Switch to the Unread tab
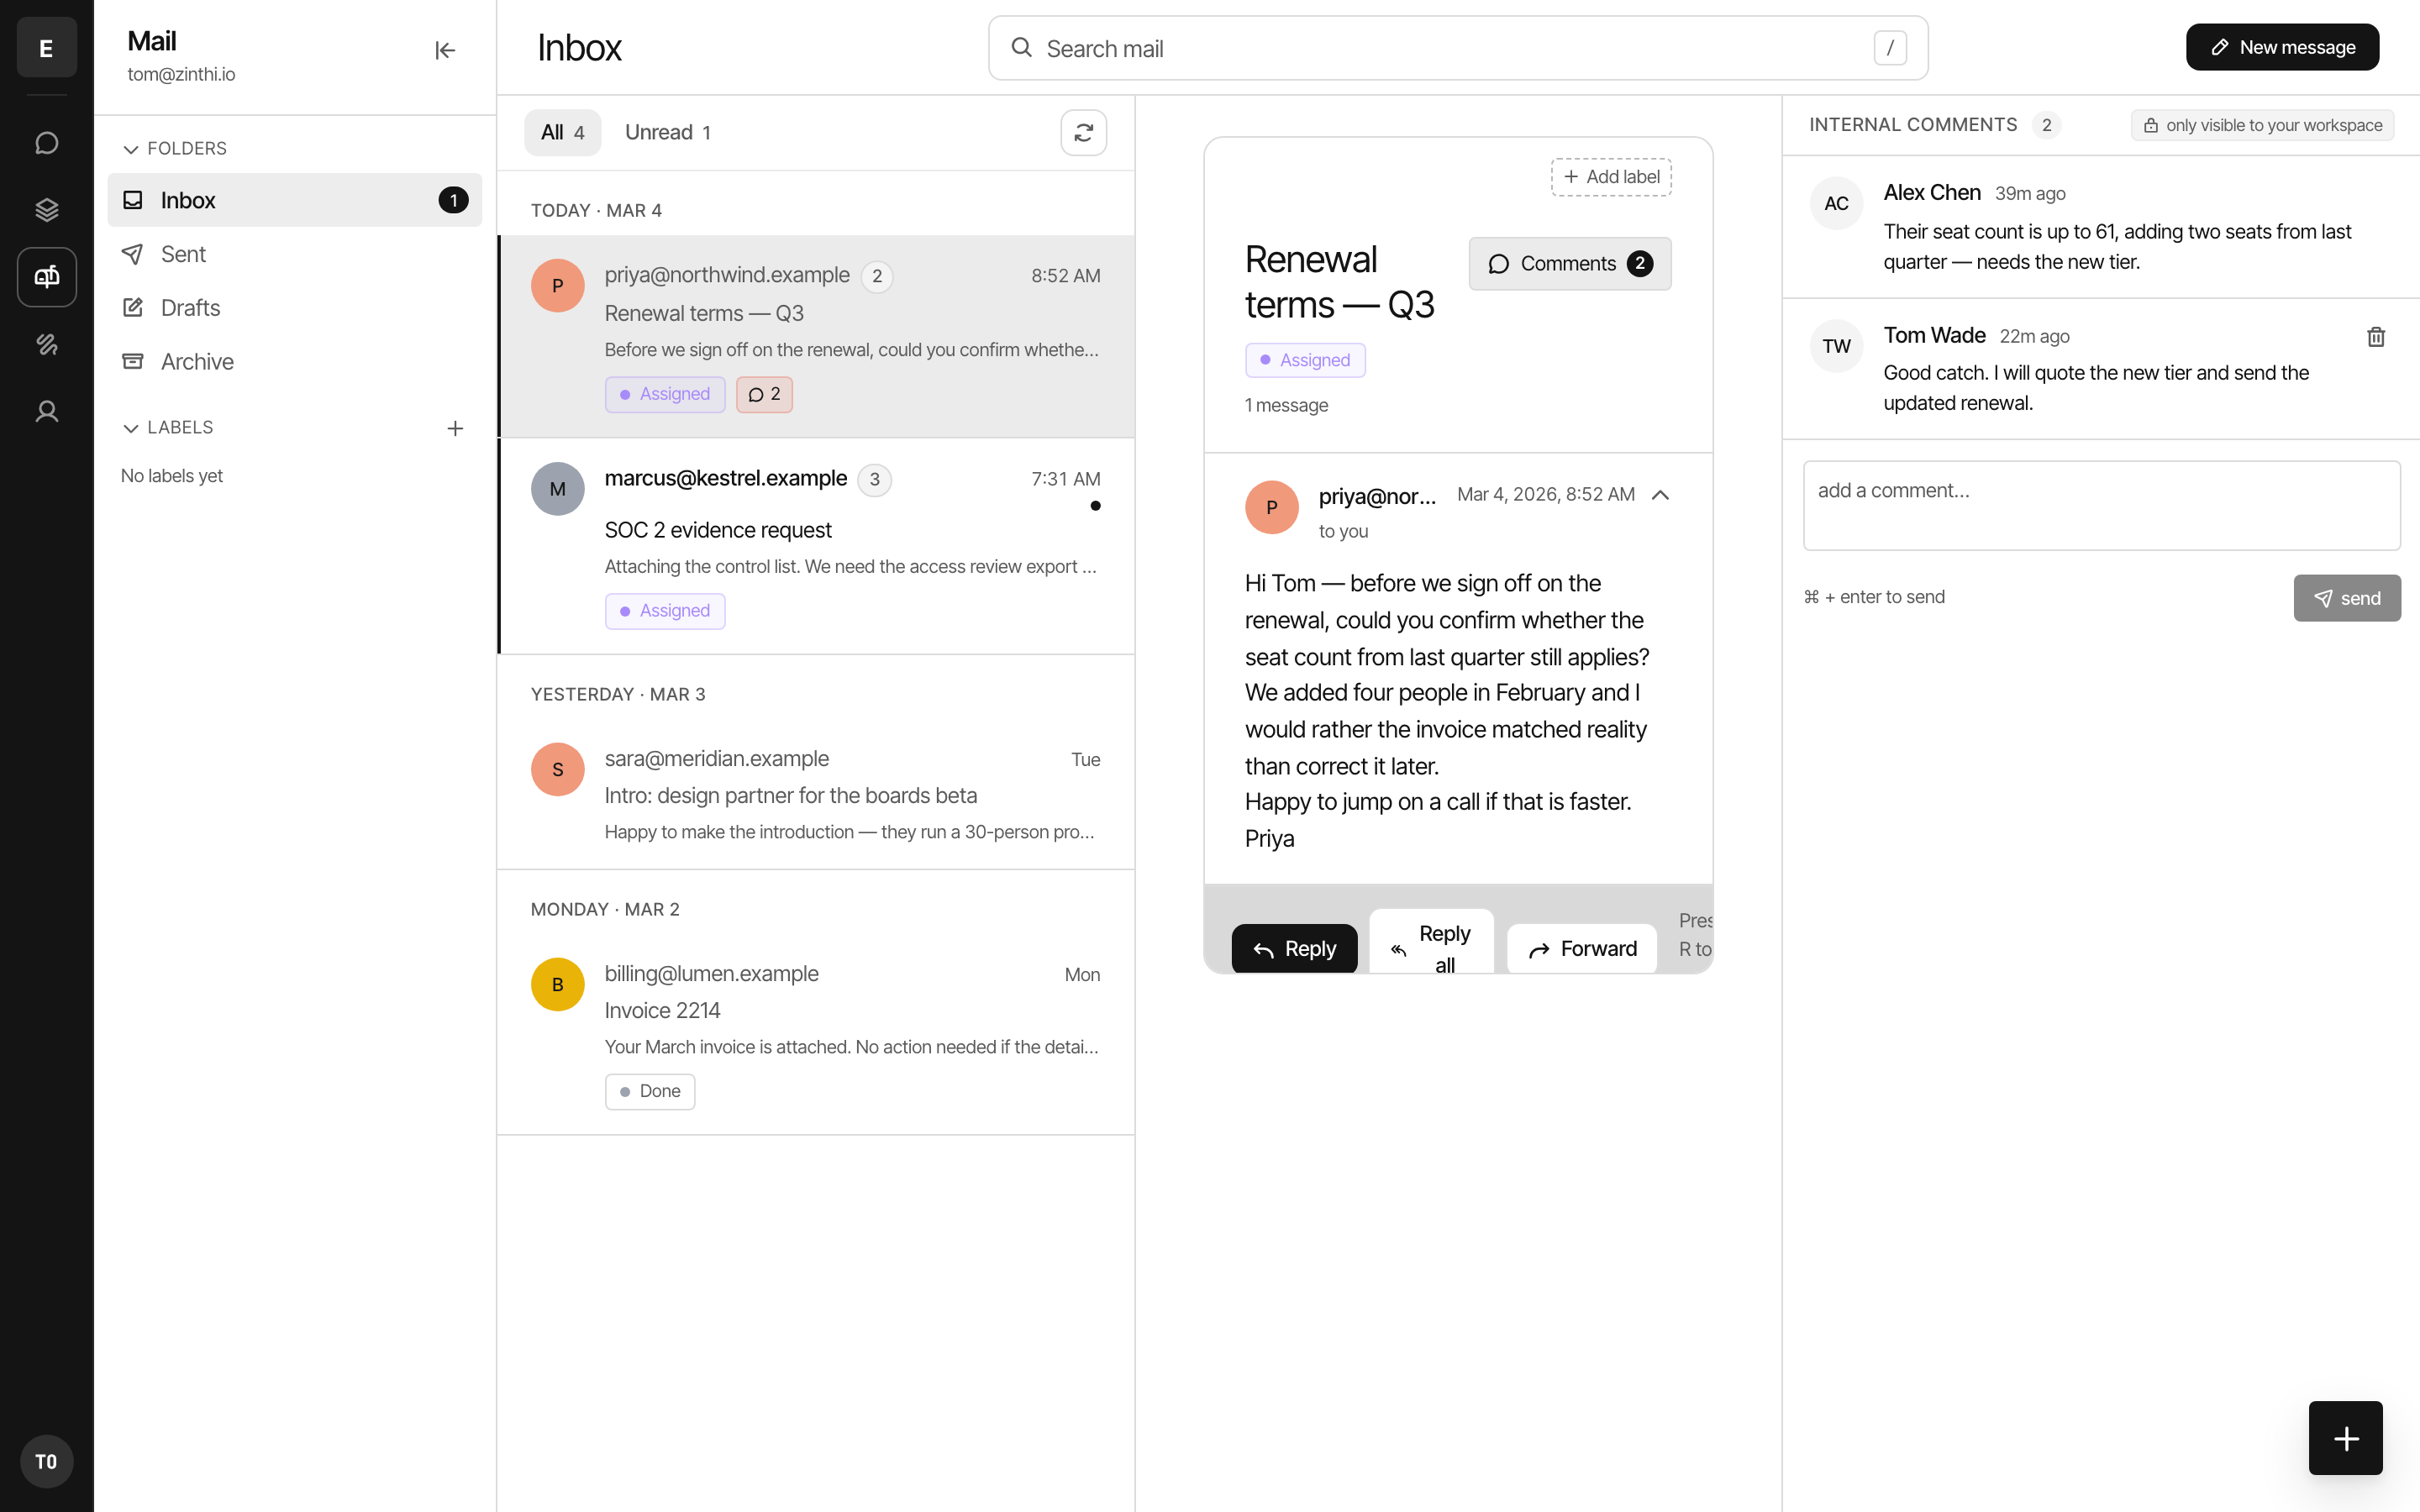 [x=667, y=133]
